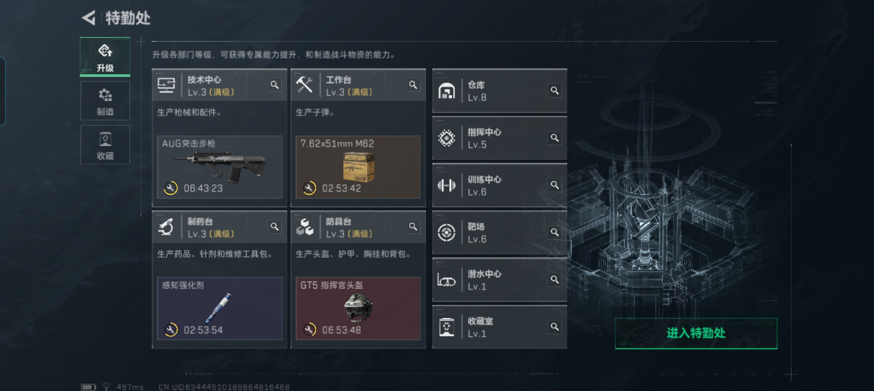
Task: Open the GT5 指挥官头盔 production card
Action: 358,308
